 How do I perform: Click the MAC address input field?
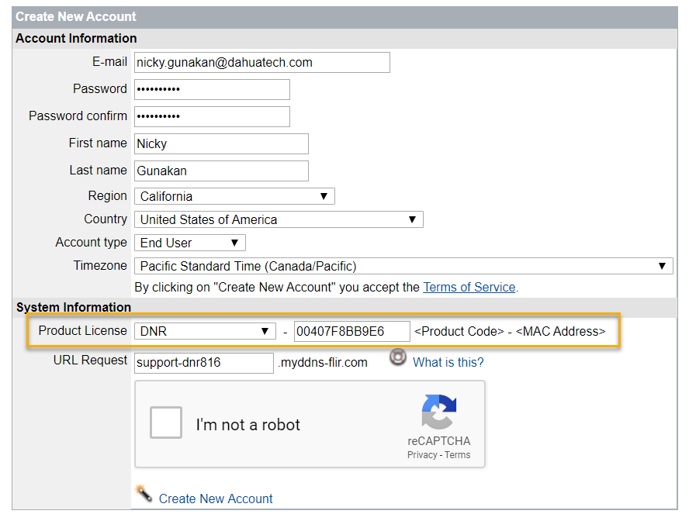(351, 331)
